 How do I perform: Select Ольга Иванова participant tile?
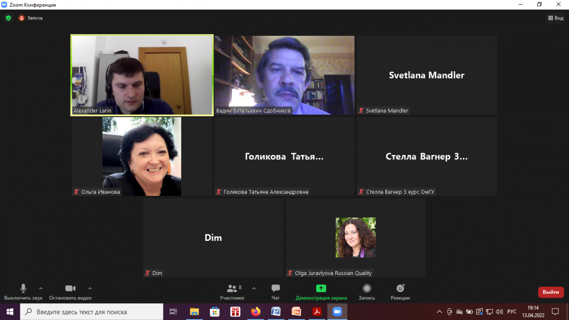click(142, 156)
